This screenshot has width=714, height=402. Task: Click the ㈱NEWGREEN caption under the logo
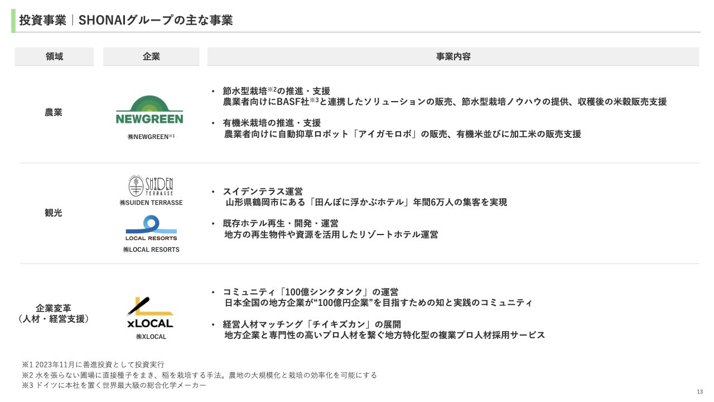coord(151,136)
